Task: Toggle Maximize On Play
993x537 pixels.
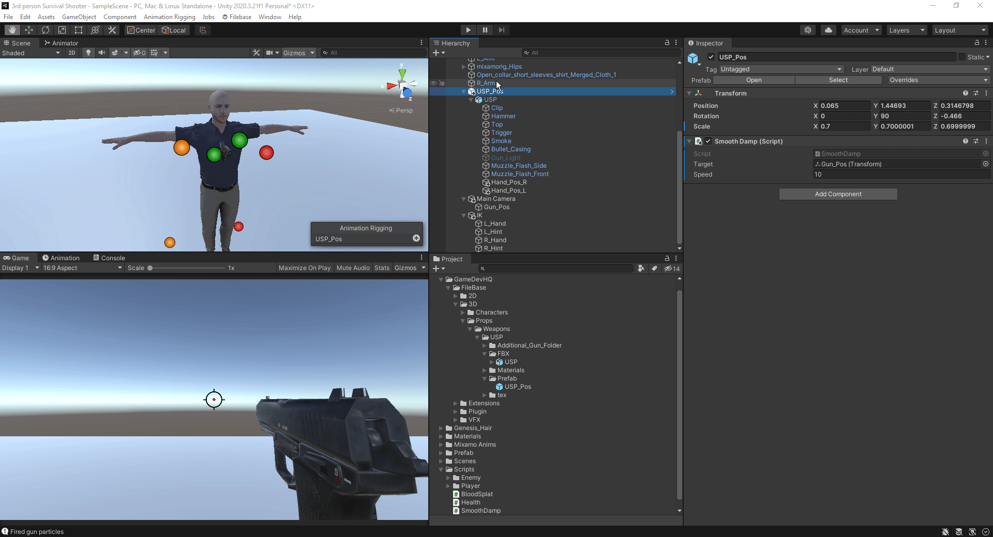Action: tap(305, 268)
